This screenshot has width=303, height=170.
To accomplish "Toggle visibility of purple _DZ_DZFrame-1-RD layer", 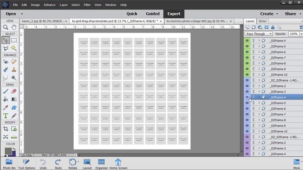I will [247, 137].
